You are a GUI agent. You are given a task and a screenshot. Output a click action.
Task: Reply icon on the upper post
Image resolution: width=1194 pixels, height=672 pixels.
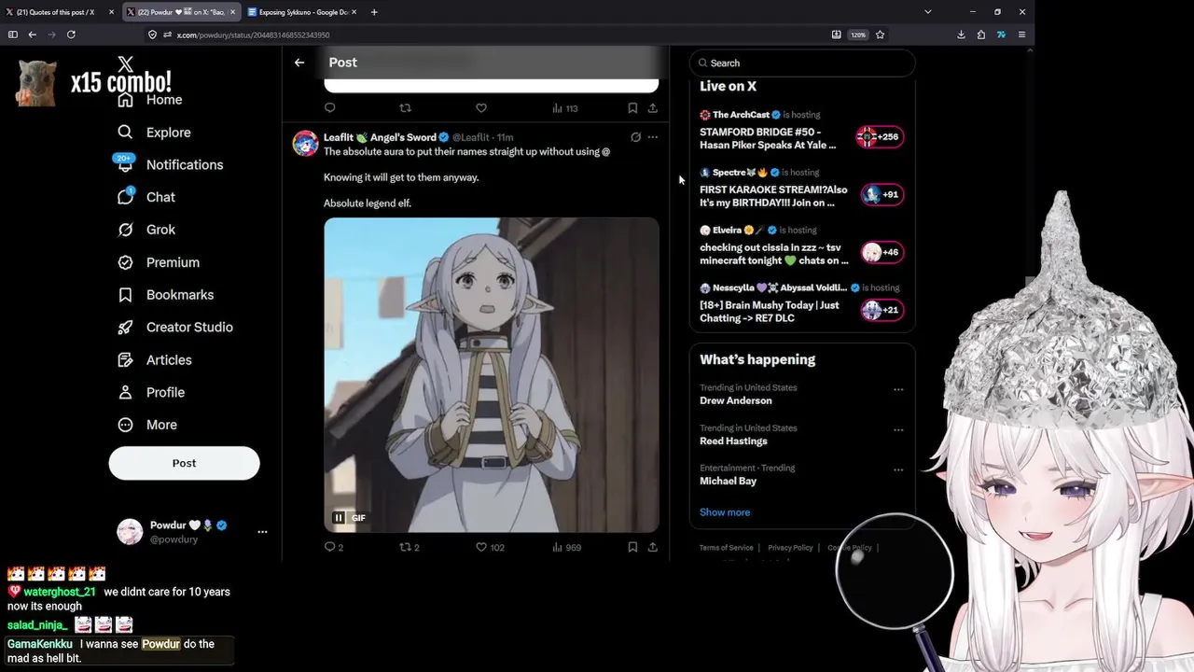pyautogui.click(x=330, y=108)
